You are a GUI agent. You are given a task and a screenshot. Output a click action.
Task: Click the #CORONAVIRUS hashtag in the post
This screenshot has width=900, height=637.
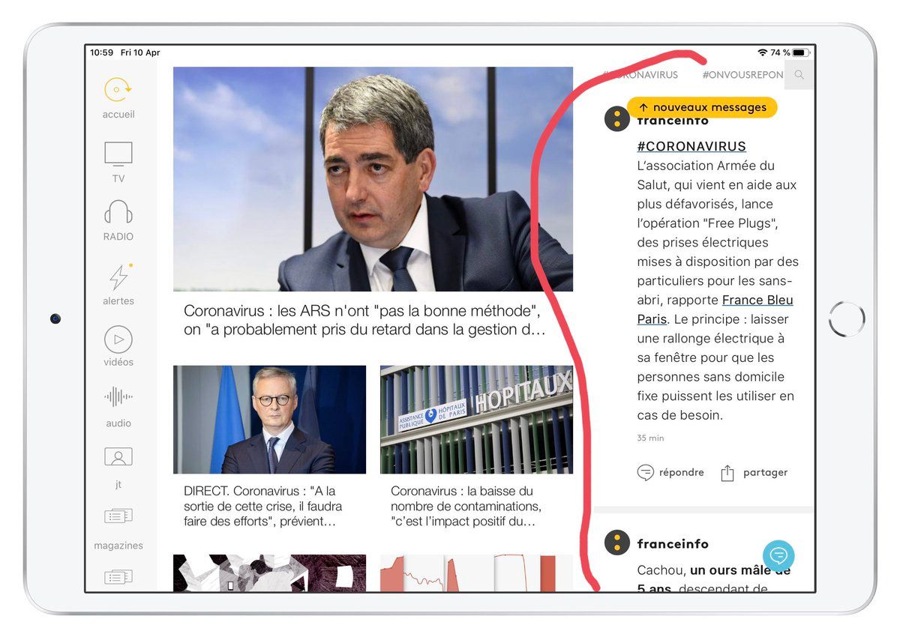point(691,146)
